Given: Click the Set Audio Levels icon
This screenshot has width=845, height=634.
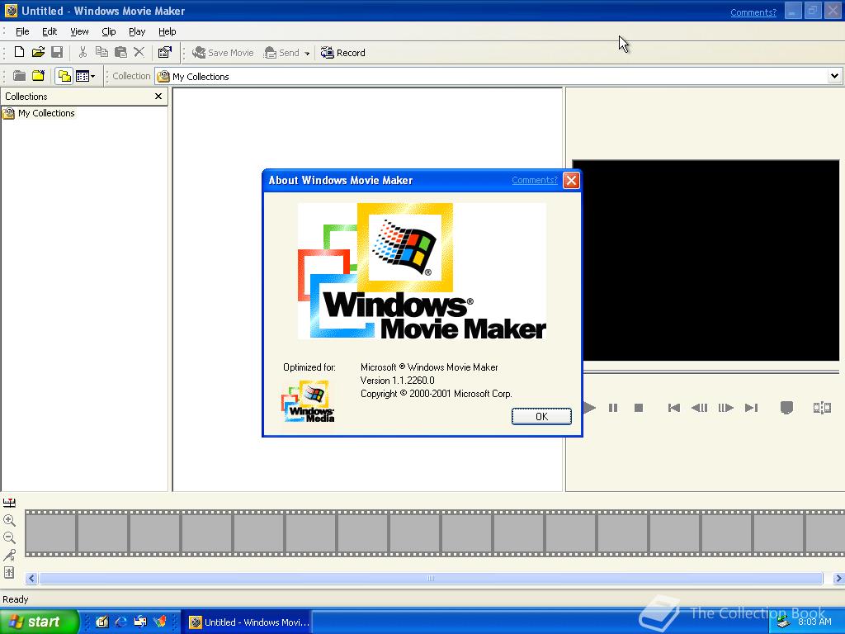Looking at the screenshot, I should tap(9, 573).
